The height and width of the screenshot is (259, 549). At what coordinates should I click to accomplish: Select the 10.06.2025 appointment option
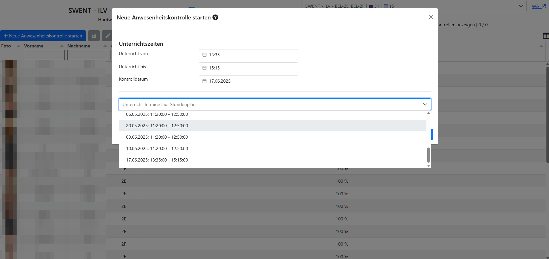(x=157, y=148)
